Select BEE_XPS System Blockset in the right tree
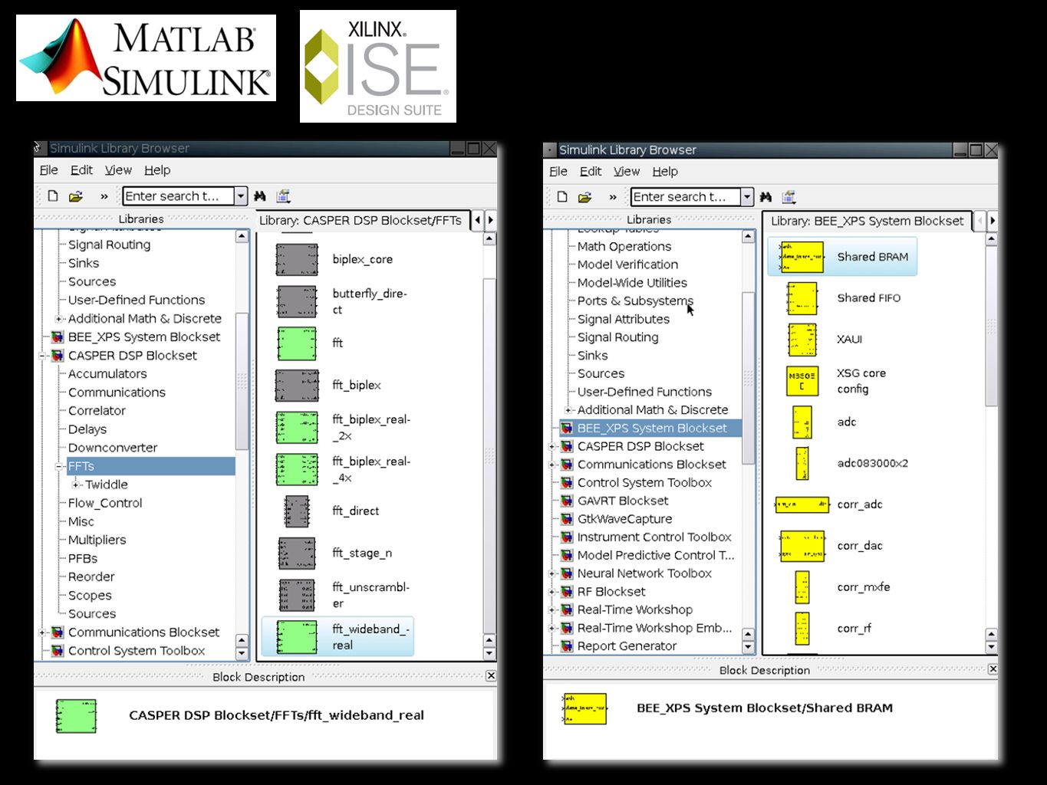 [650, 429]
